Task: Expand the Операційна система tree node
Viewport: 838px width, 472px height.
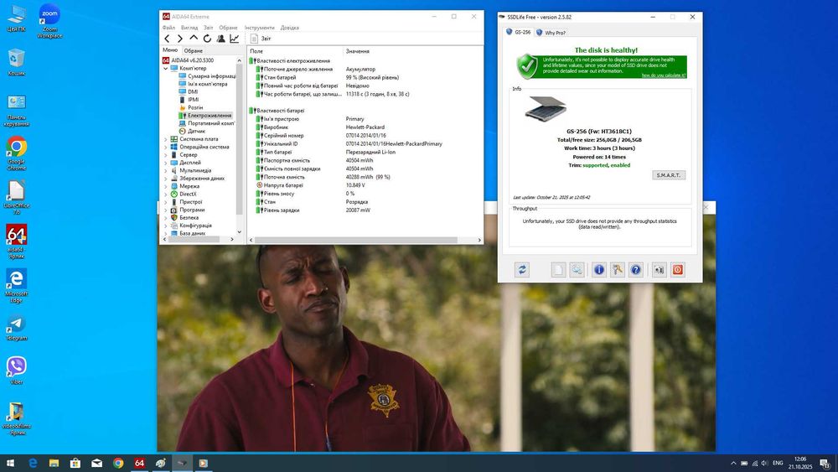Action: coord(166,147)
